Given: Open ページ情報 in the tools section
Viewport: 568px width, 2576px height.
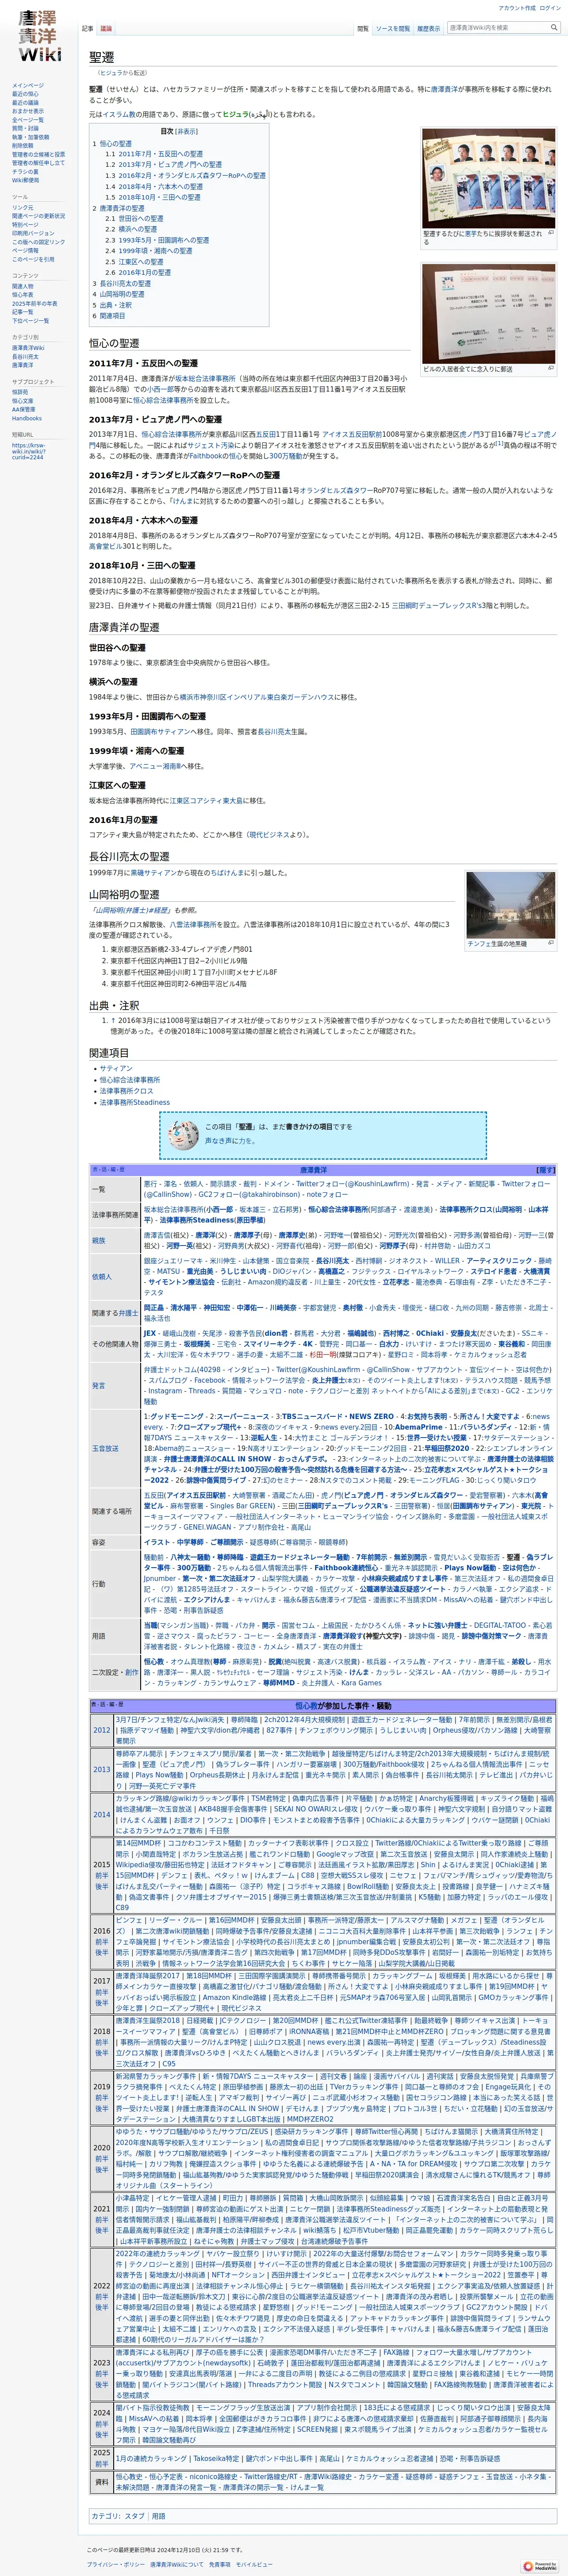Looking at the screenshot, I should 26,250.
